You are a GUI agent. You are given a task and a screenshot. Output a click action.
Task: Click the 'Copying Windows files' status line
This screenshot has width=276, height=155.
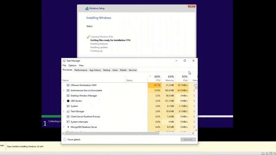pyautogui.click(x=102, y=37)
